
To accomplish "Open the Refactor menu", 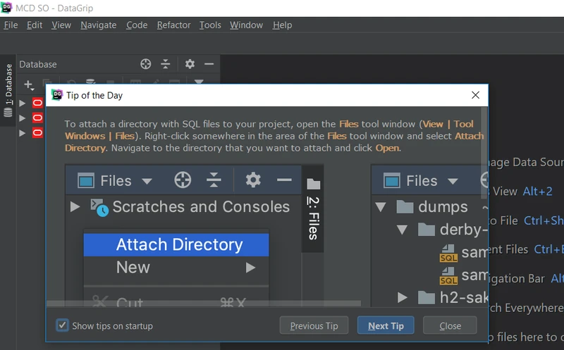I will [173, 25].
